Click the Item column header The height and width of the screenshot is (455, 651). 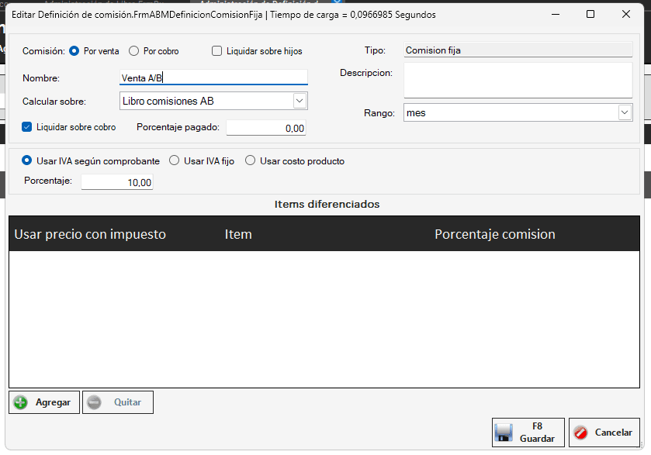pos(238,234)
